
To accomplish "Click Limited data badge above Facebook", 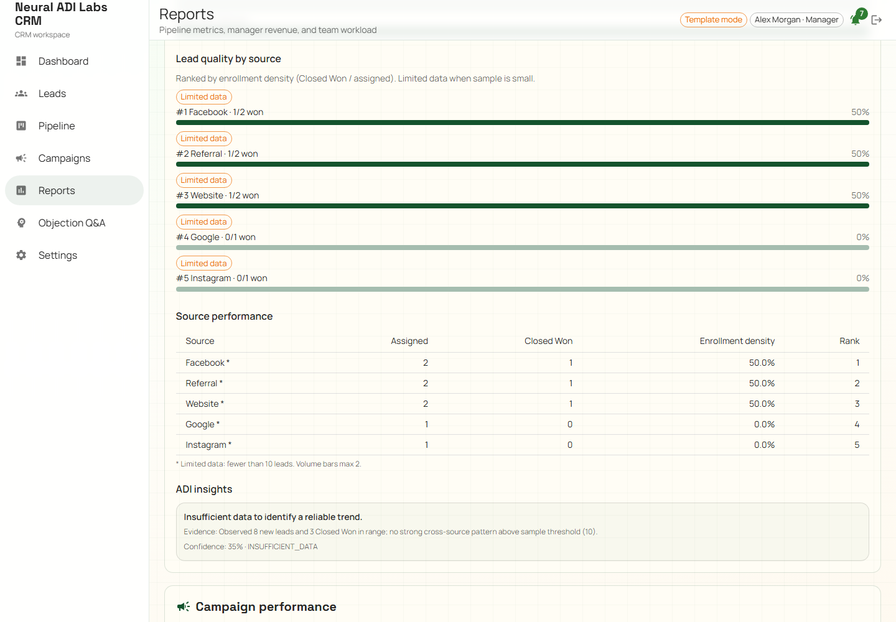I will (203, 97).
